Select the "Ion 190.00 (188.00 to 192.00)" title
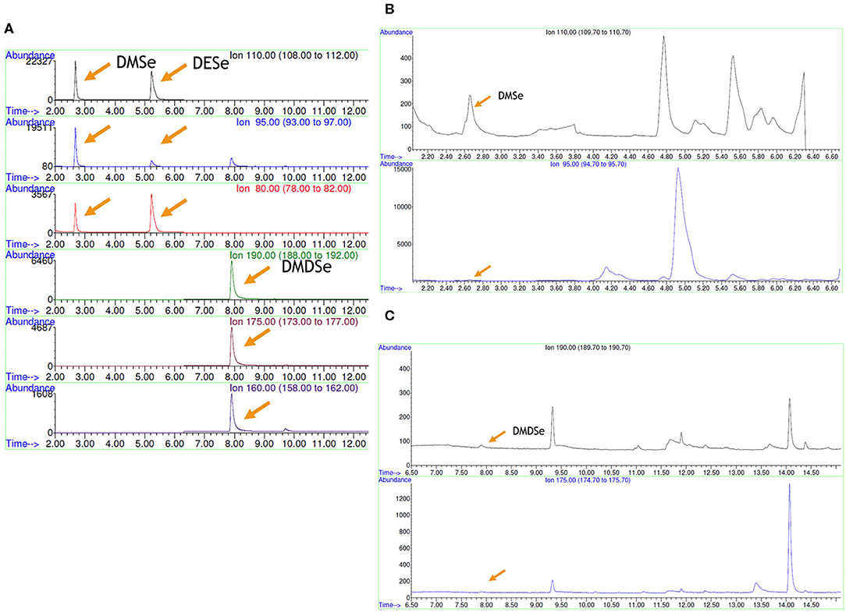 (293, 255)
